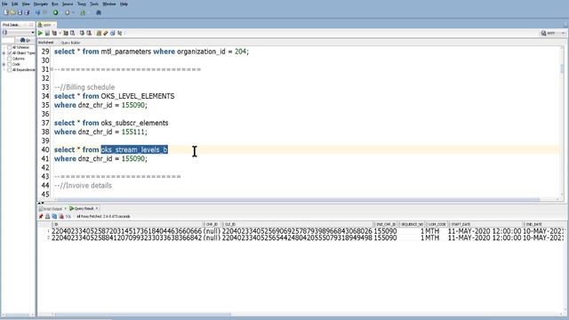Open the View menu
Screen dimensions: 569x320
point(26,4)
